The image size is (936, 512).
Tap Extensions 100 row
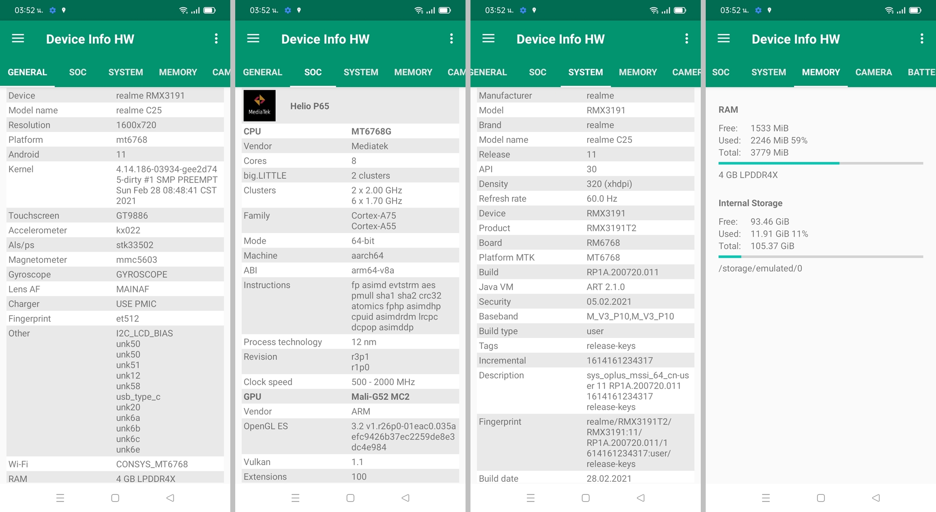pyautogui.click(x=351, y=477)
